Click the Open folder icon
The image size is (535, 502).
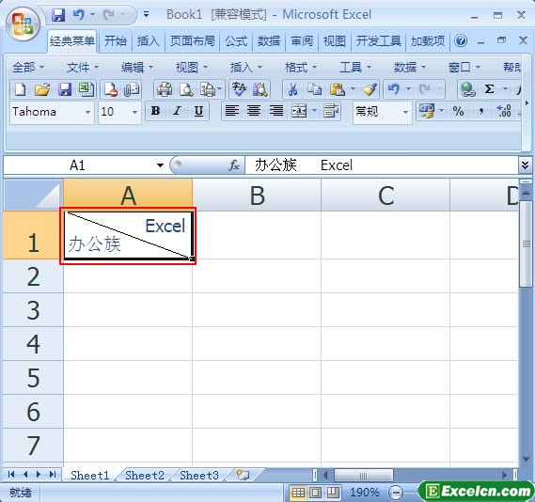[42, 89]
